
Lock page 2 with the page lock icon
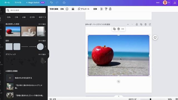[137, 24]
